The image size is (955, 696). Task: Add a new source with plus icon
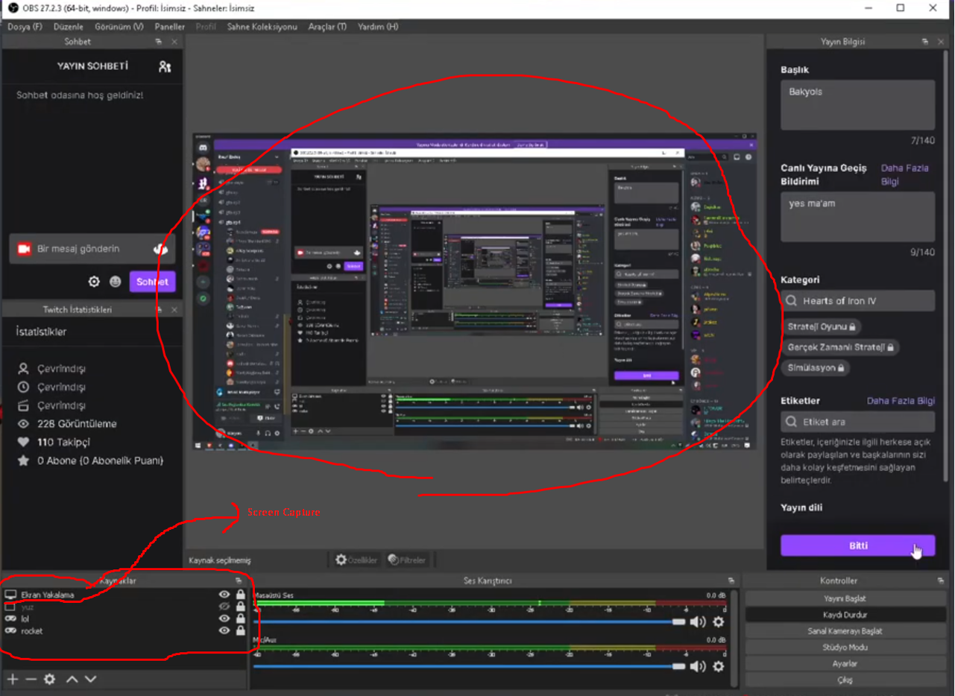(13, 679)
